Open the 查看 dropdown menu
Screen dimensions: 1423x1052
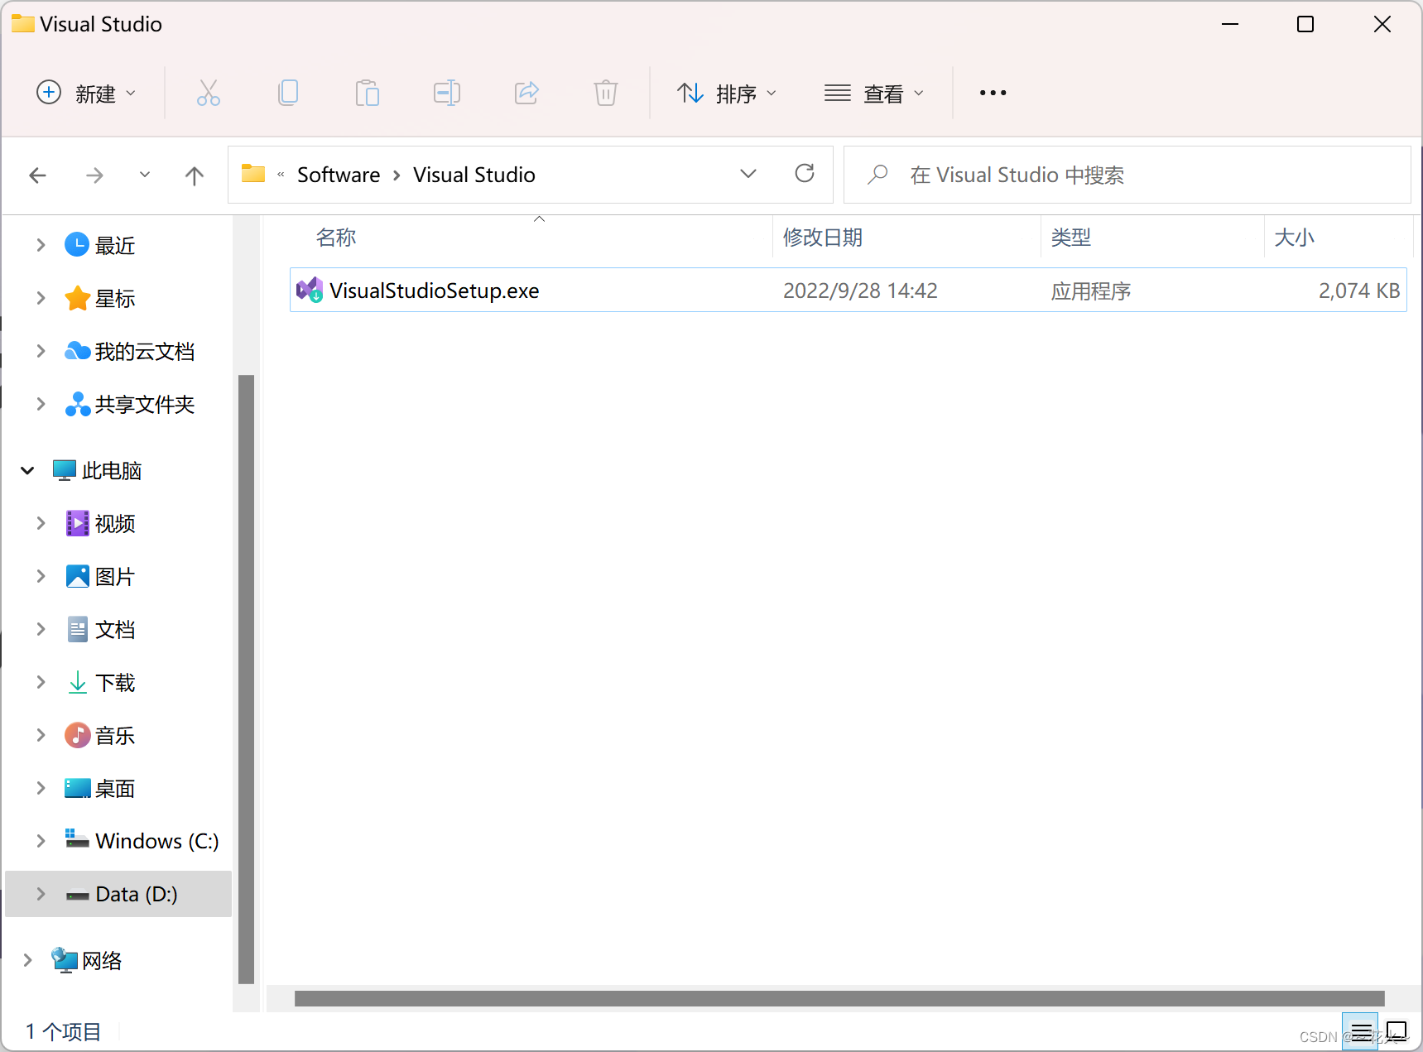(x=875, y=93)
